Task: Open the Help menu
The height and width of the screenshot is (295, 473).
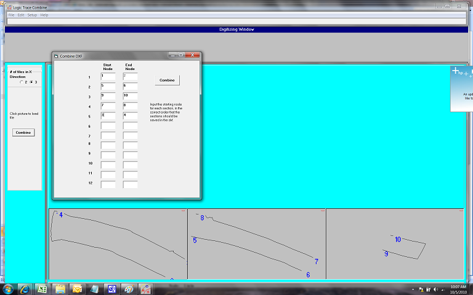Action: pos(44,15)
